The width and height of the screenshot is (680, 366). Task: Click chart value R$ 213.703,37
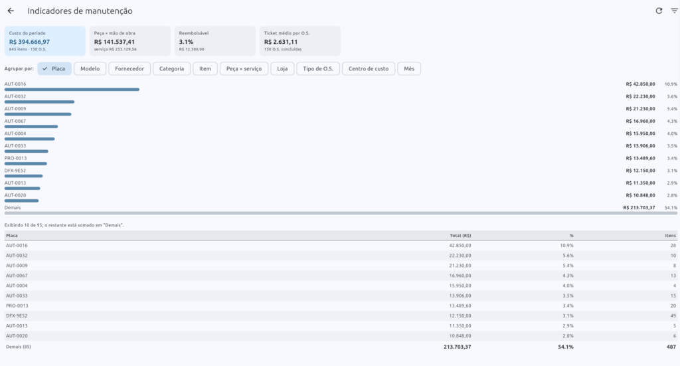[x=639, y=208]
